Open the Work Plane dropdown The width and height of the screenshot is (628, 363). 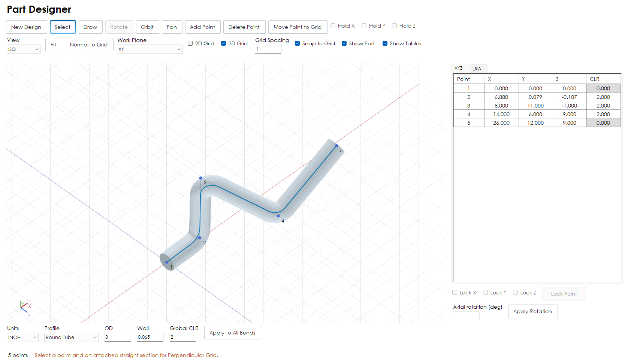point(150,49)
